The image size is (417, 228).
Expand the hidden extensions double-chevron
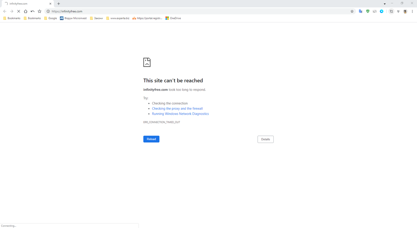(x=398, y=11)
